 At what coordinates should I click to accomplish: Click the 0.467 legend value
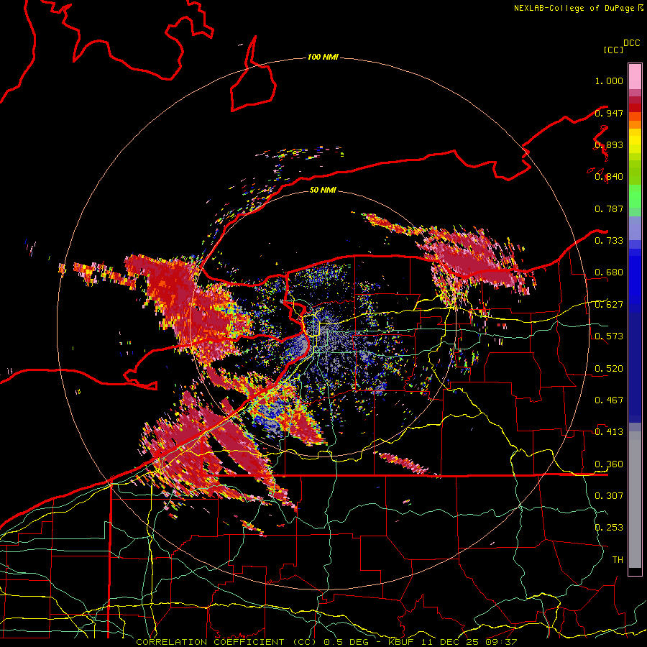point(609,400)
